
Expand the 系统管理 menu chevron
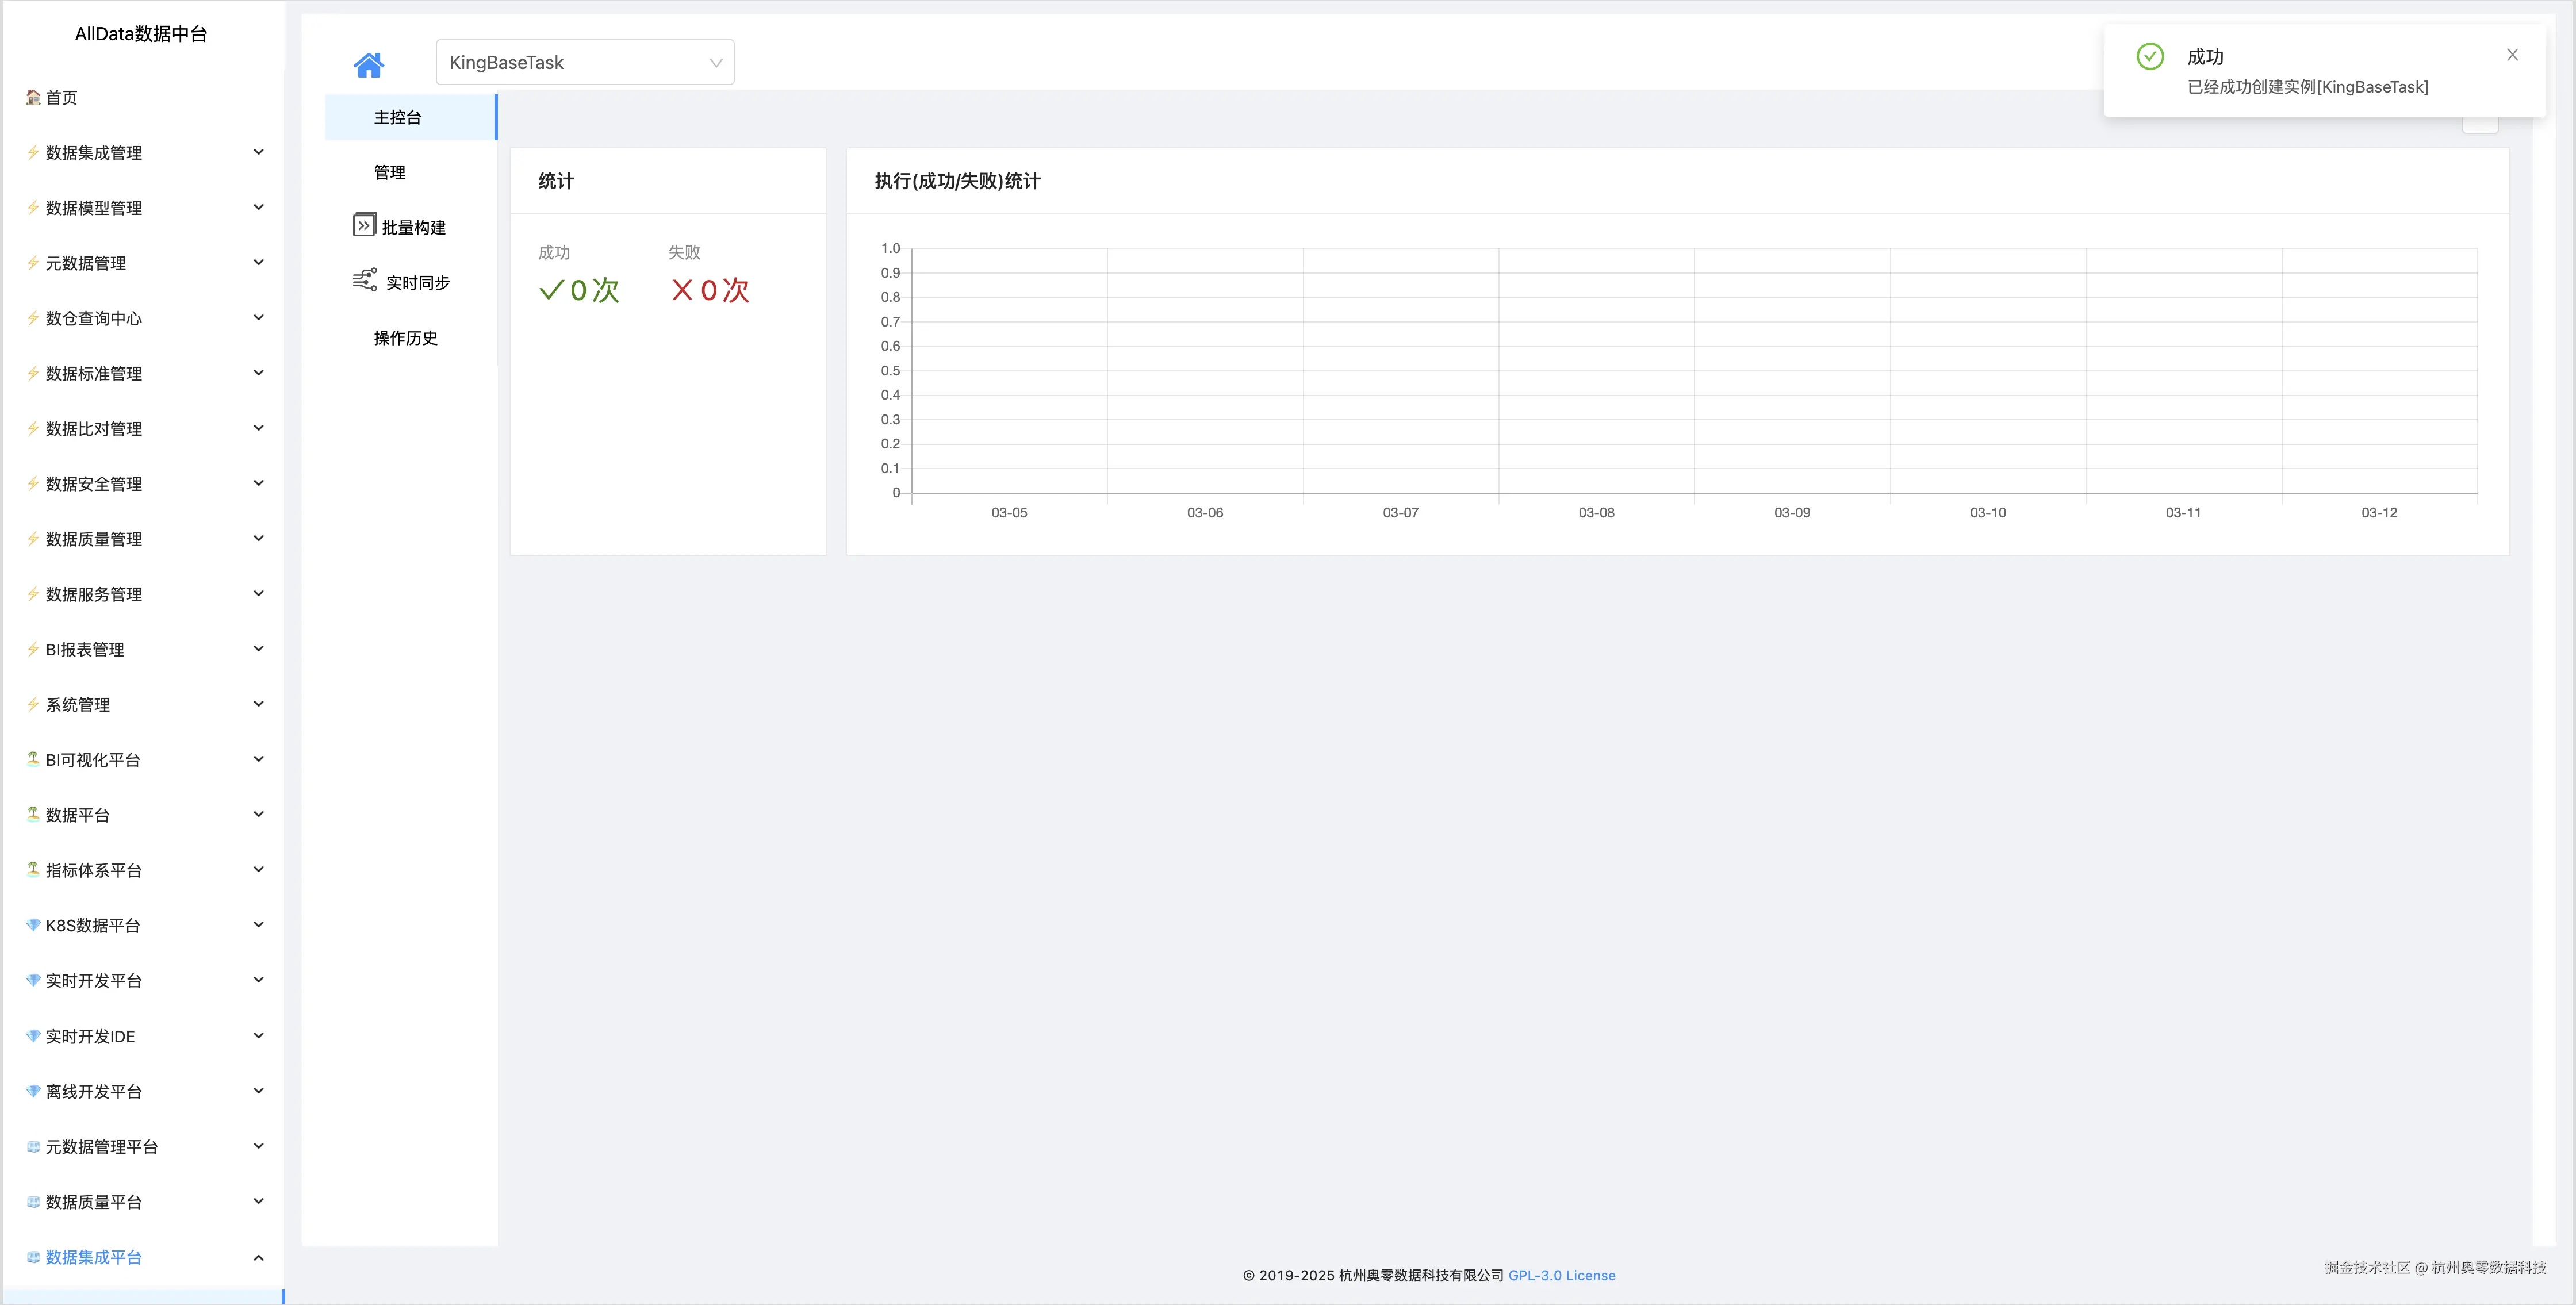[x=258, y=704]
